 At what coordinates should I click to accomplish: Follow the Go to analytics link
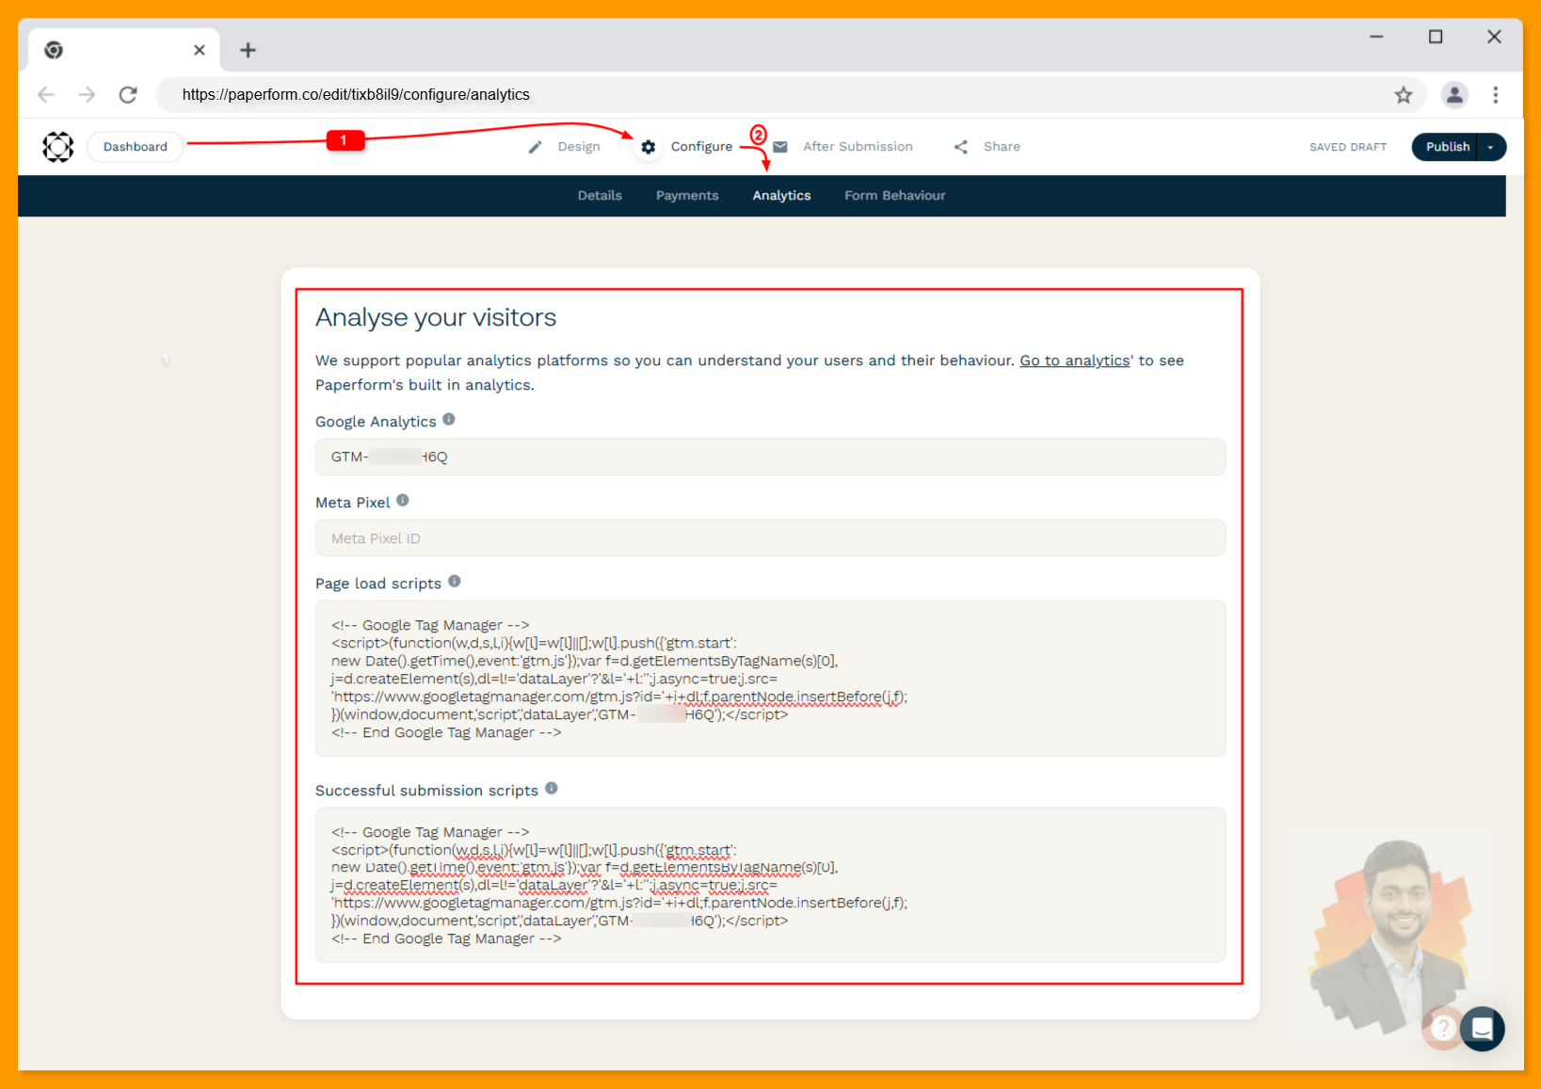(1073, 360)
